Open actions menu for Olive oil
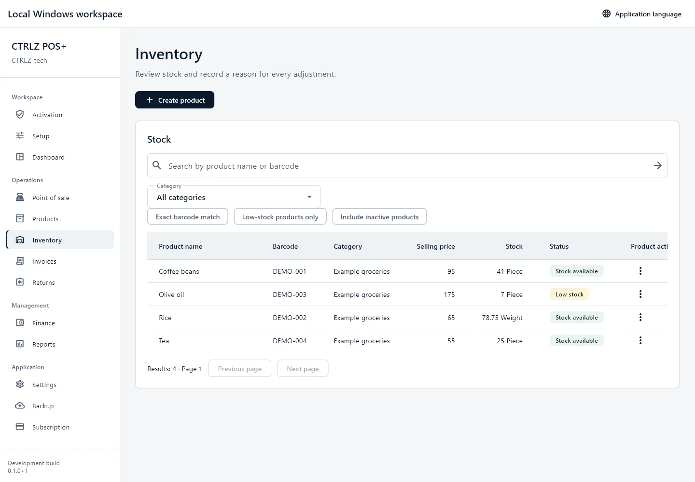Viewport: 695px width, 482px height. (640, 294)
